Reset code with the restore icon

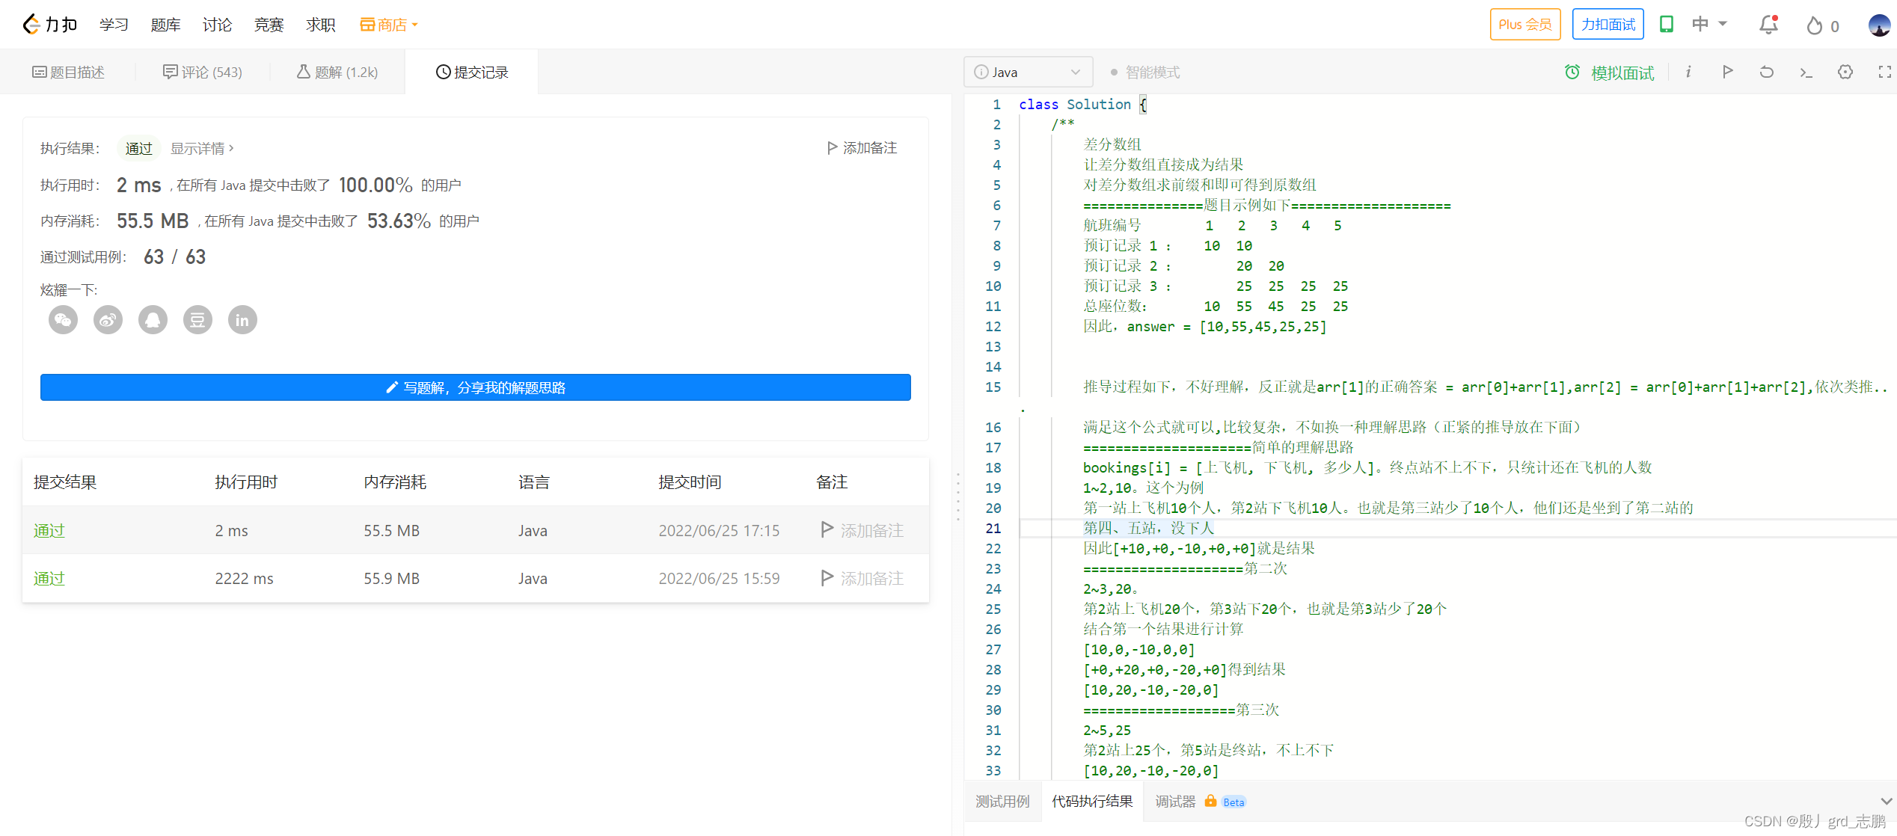click(x=1766, y=72)
